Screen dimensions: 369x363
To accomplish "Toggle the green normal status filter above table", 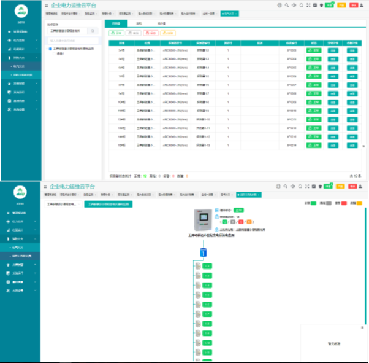I will click(116, 32).
